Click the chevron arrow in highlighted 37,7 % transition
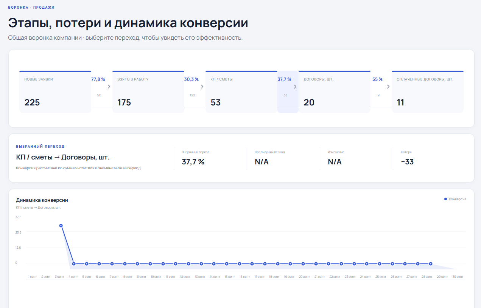481x308 pixels. coord(295,87)
